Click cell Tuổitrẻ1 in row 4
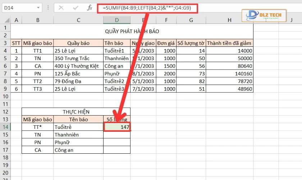 point(117,51)
